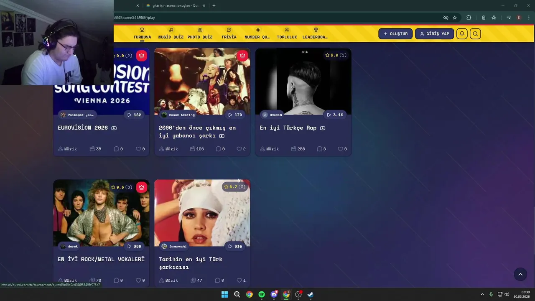This screenshot has width=535, height=301.
Task: Click the 9.3 star rating on Rock/Metal card
Action: click(122, 187)
